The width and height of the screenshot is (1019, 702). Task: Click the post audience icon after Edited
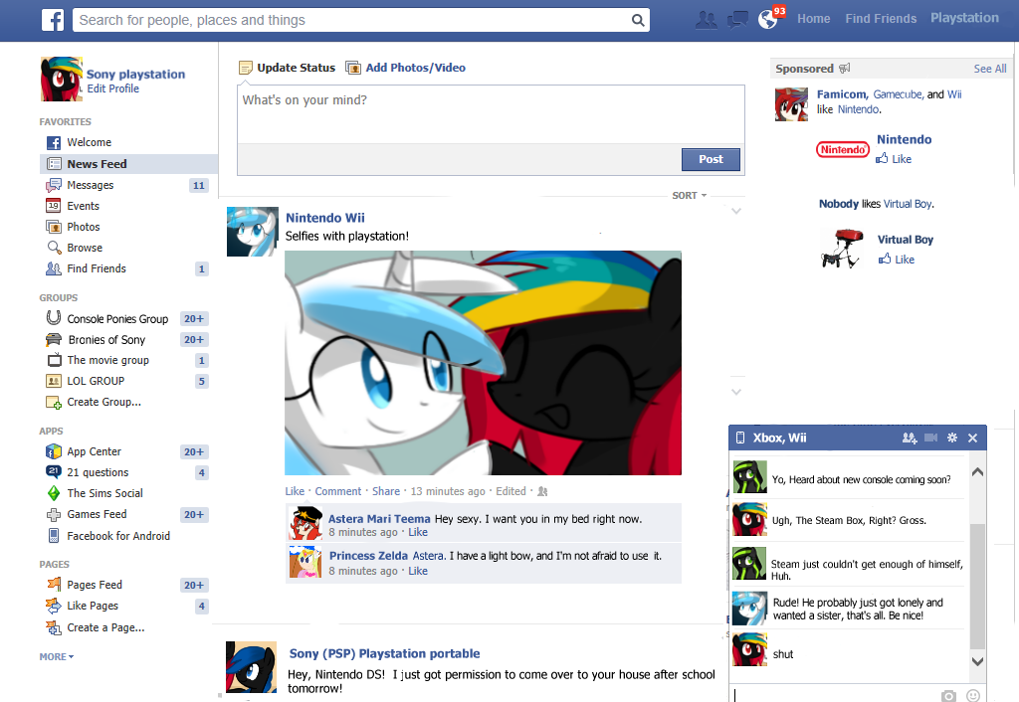[x=542, y=491]
